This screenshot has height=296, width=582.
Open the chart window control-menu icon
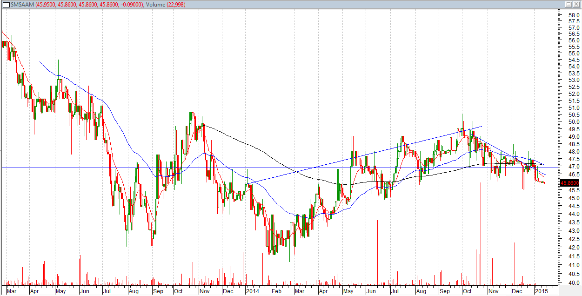click(x=5, y=4)
